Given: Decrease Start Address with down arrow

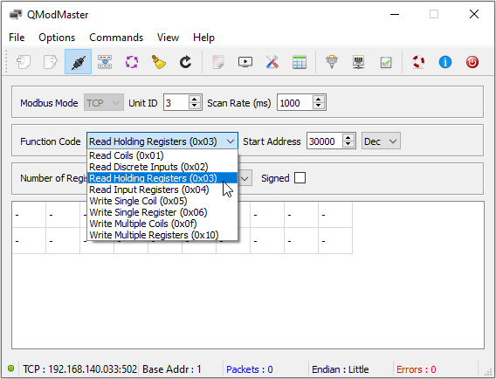Looking at the screenshot, I should coord(348,145).
